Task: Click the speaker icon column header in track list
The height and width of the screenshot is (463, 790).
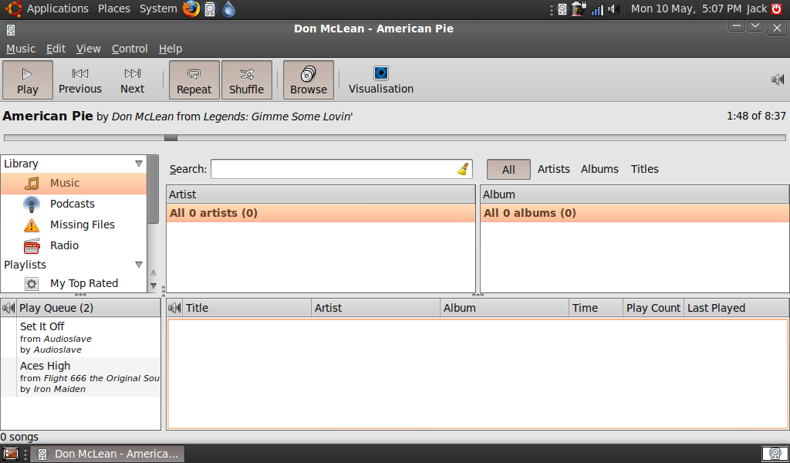Action: [174, 308]
